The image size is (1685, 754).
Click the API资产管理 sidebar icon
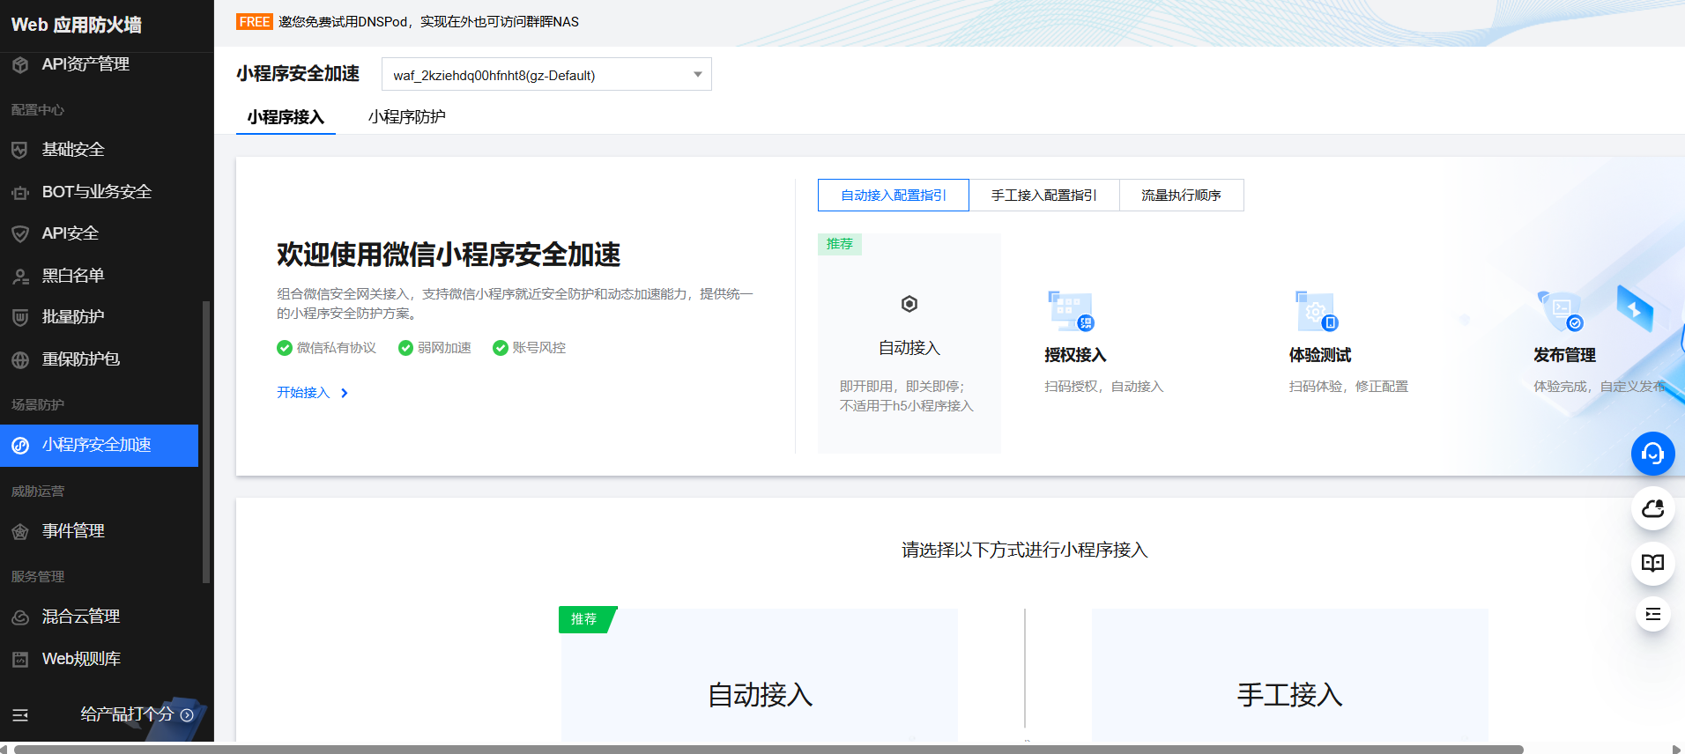20,64
